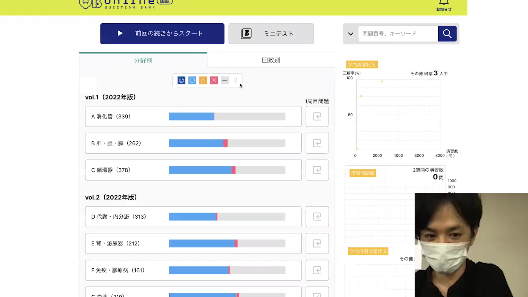Toggle the gray dash unanswered filter

click(x=225, y=80)
